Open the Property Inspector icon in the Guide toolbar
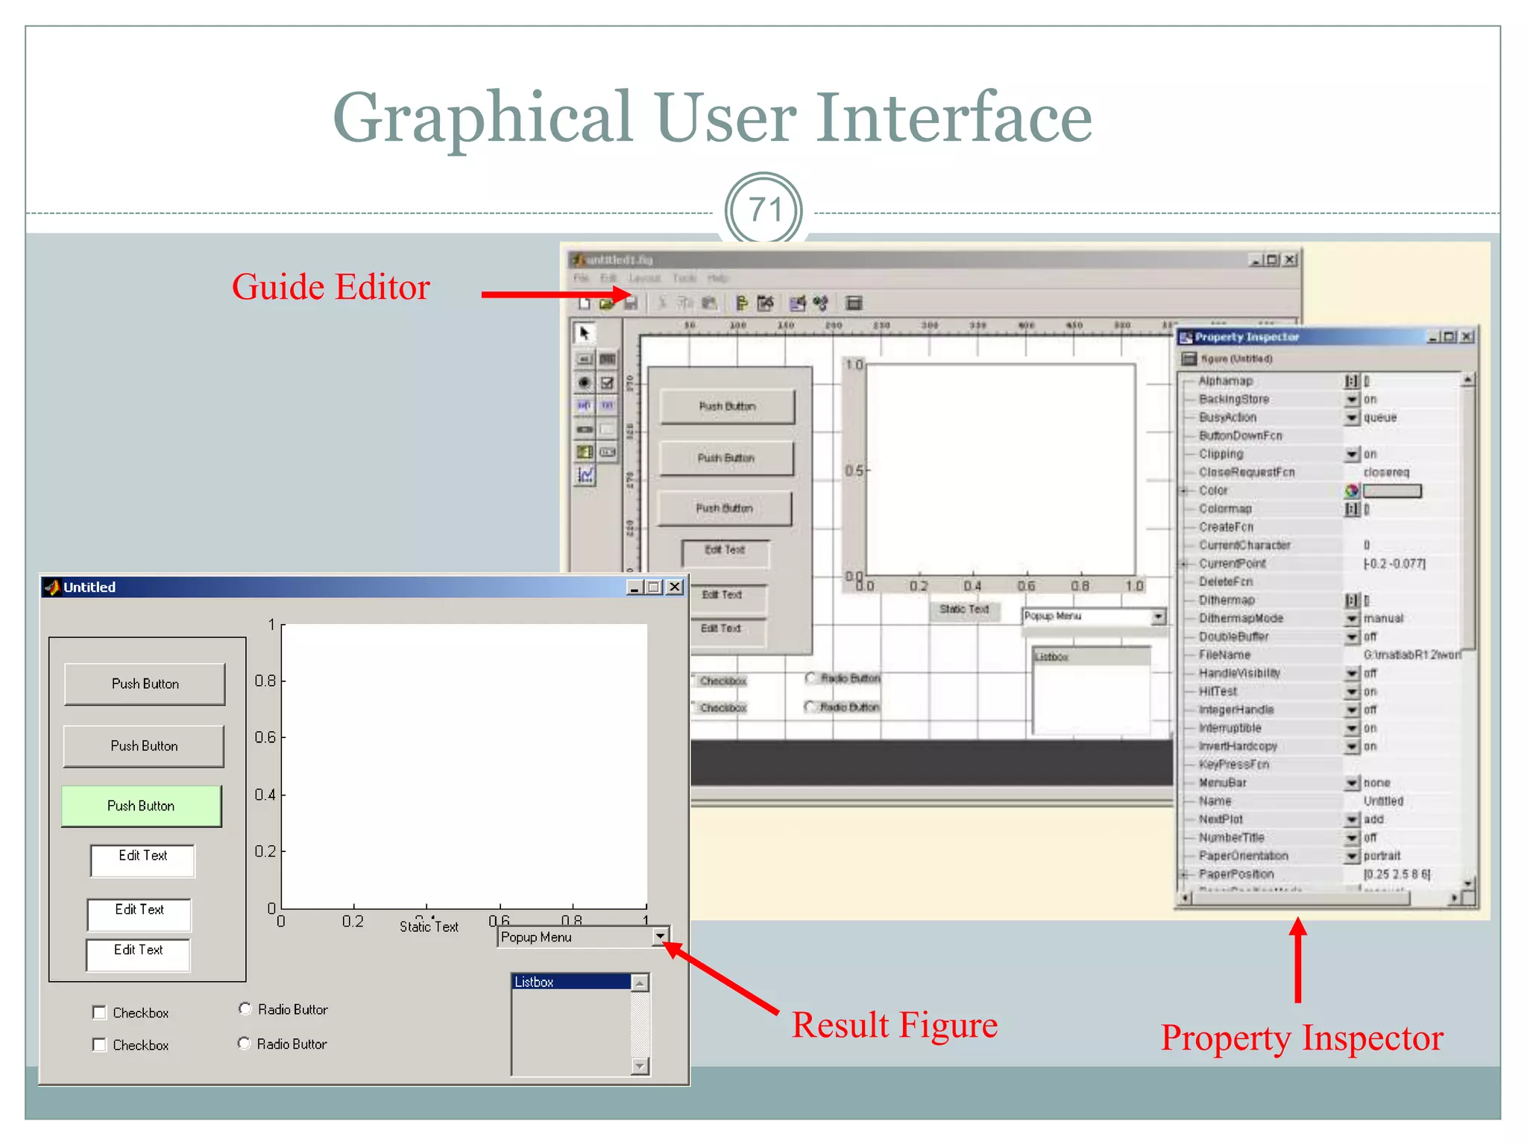The height and width of the screenshot is (1145, 1527). coord(797,303)
